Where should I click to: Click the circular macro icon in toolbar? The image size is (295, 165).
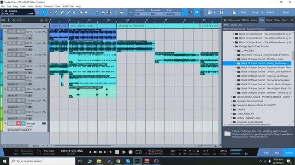click(115, 12)
